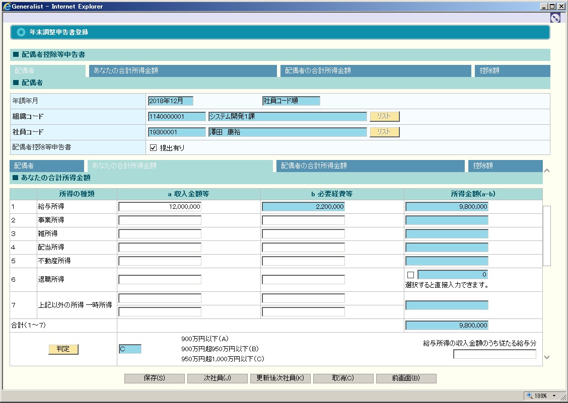Click the scroll down chevron of the panel
This screenshot has width=568, height=403.
click(x=547, y=357)
